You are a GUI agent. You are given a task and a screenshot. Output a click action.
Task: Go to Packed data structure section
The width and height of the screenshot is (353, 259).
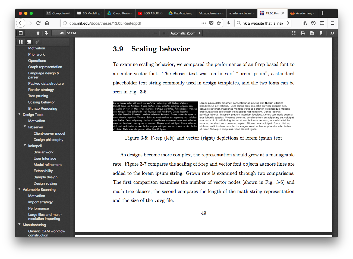[x=46, y=83]
